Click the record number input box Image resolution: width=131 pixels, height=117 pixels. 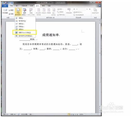click(x=82, y=9)
